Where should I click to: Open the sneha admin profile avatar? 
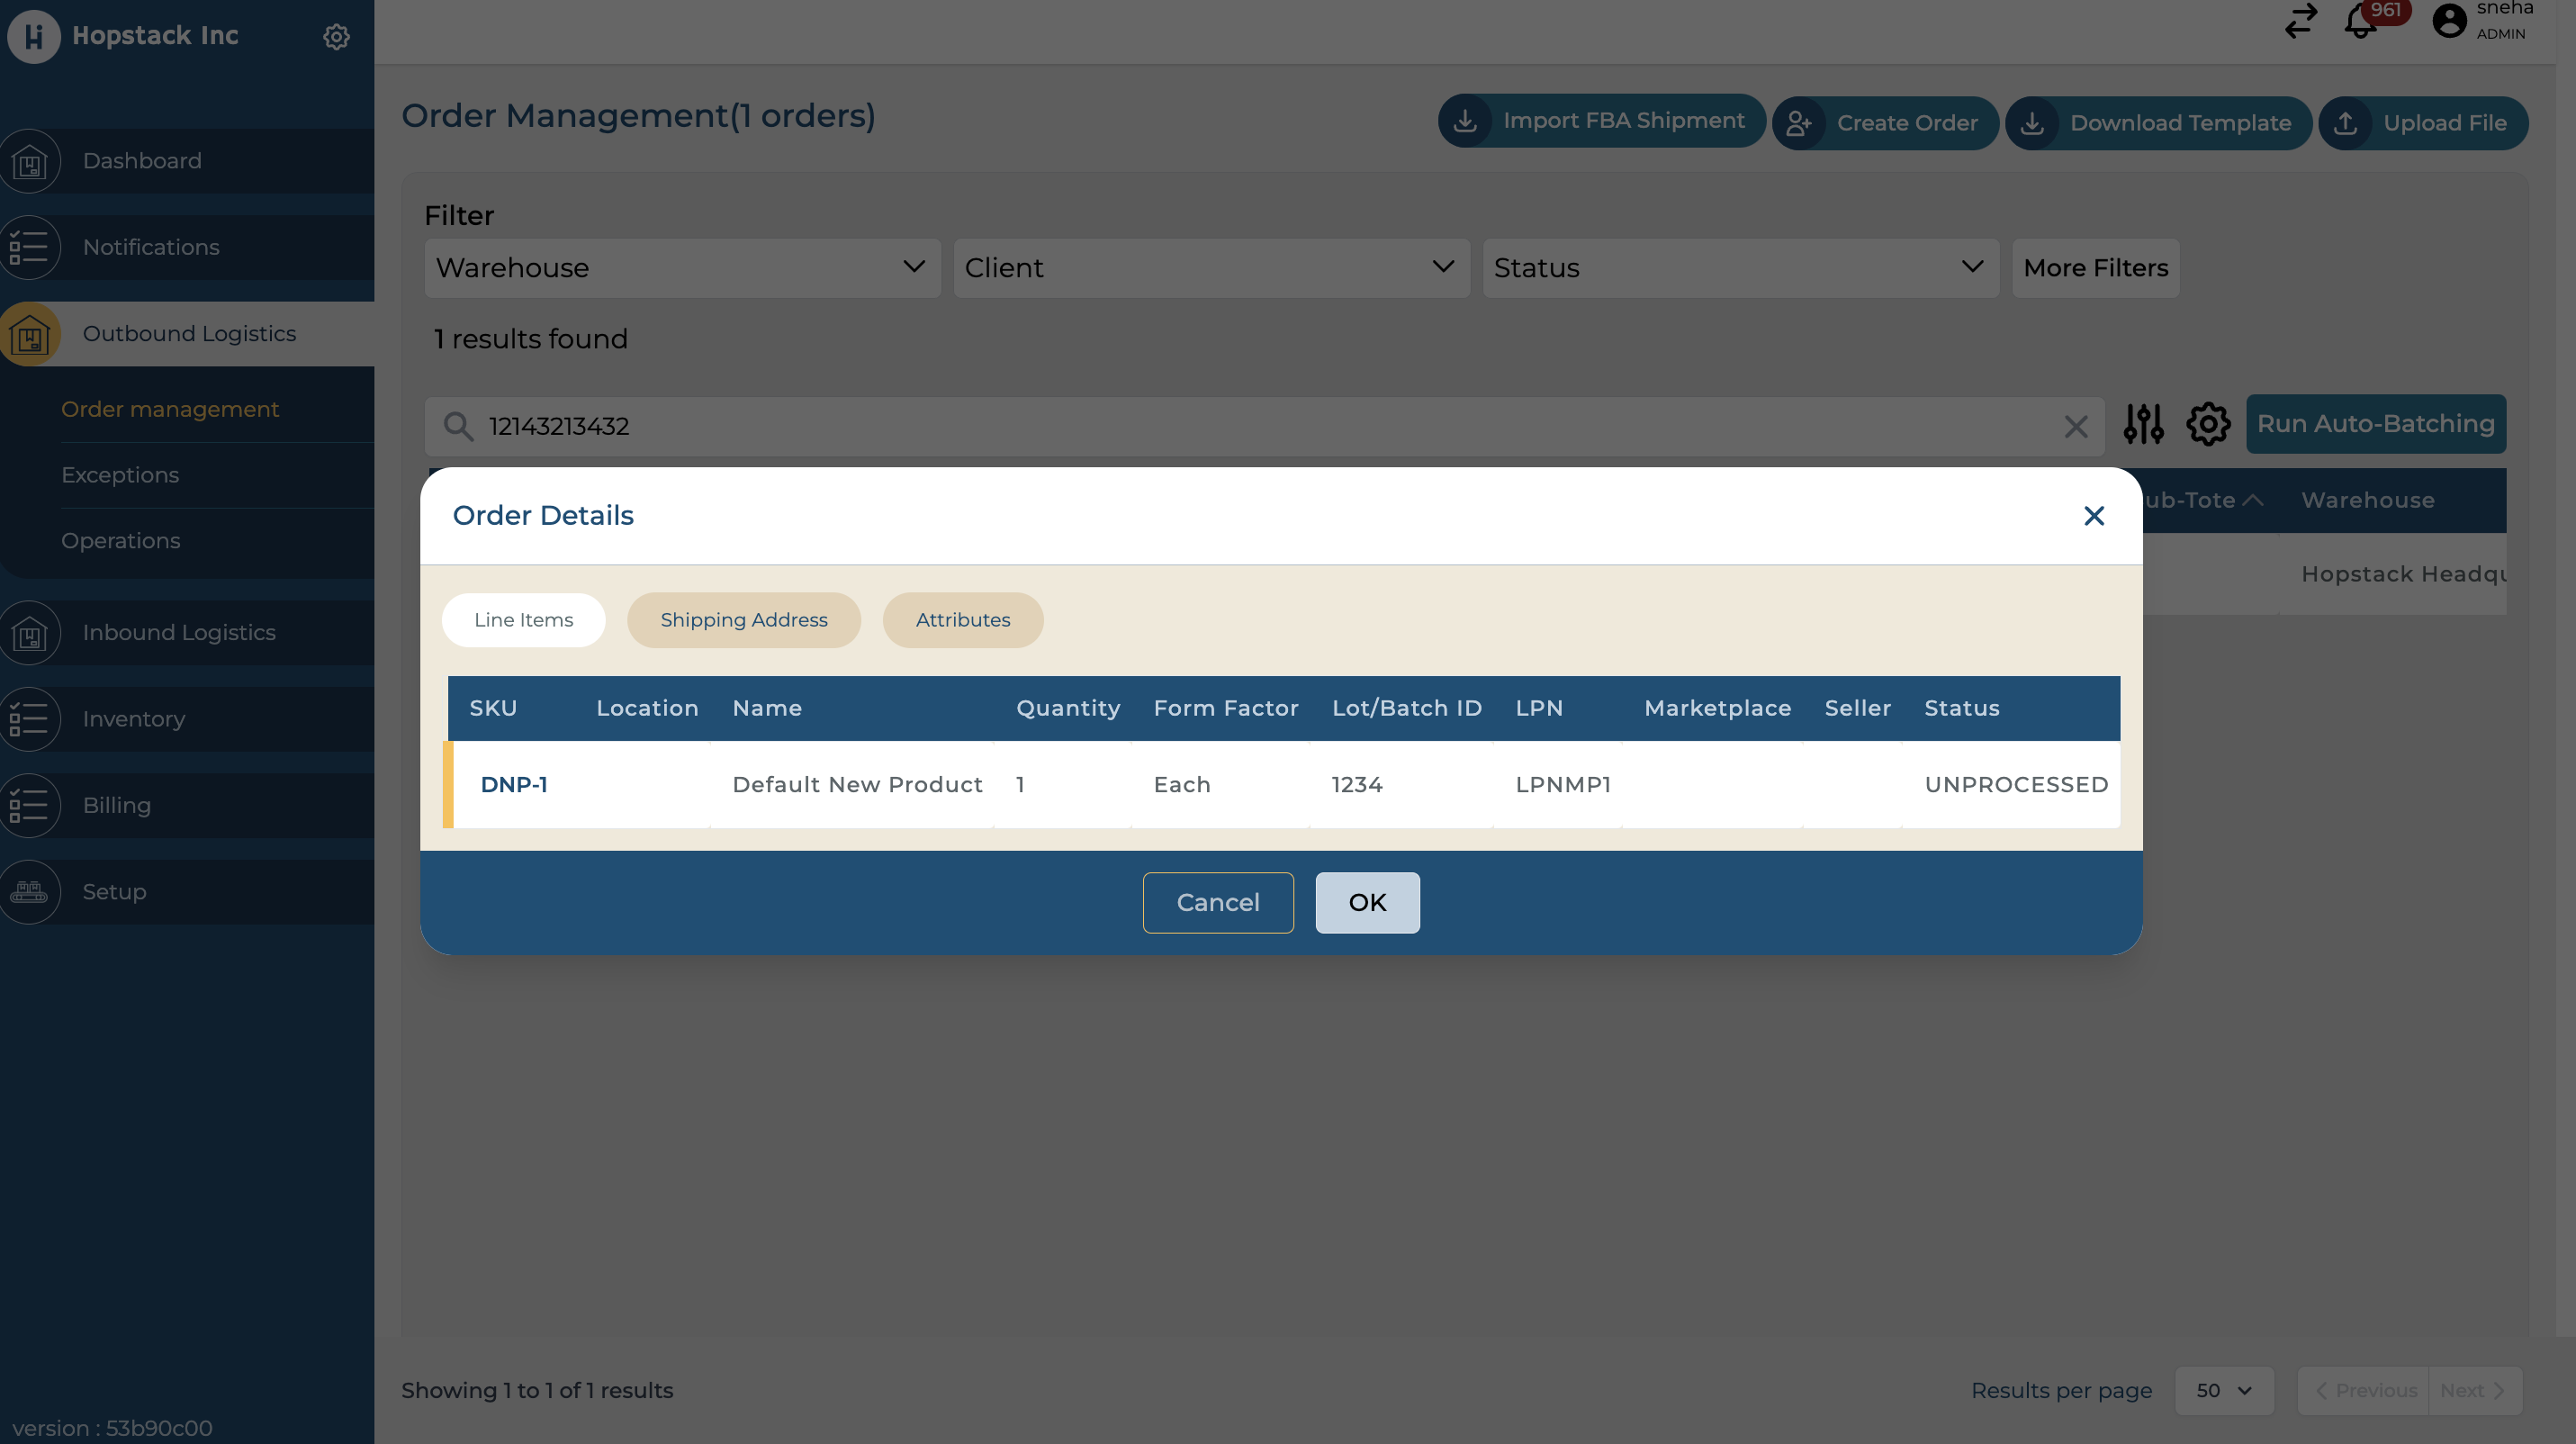tap(2450, 20)
